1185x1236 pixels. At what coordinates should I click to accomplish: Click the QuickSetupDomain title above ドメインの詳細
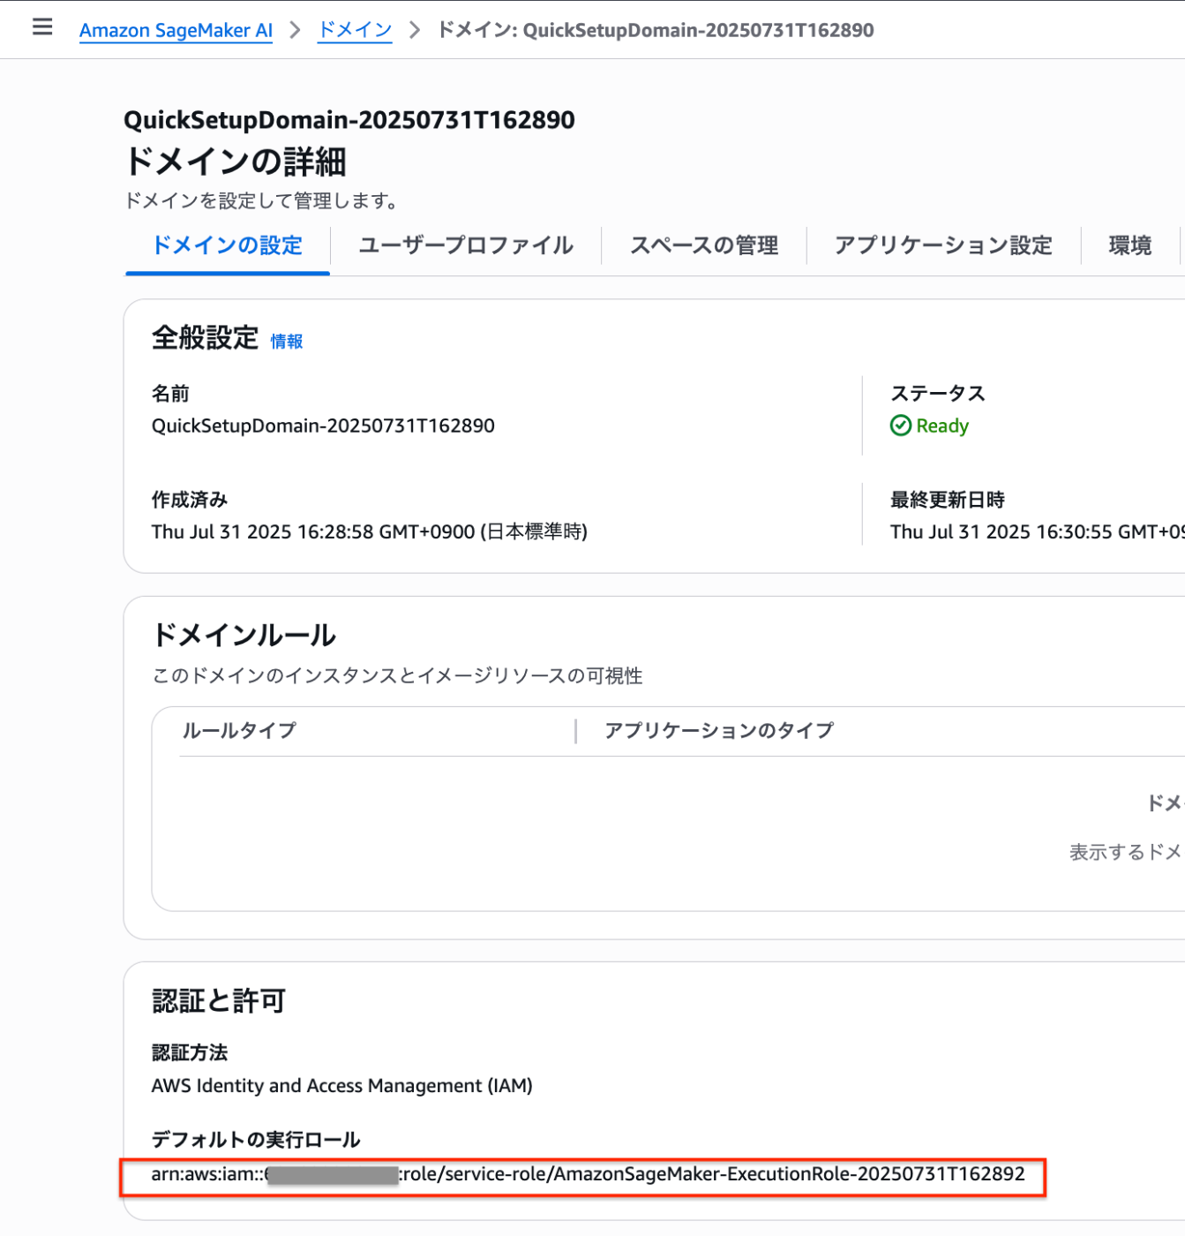tap(349, 120)
